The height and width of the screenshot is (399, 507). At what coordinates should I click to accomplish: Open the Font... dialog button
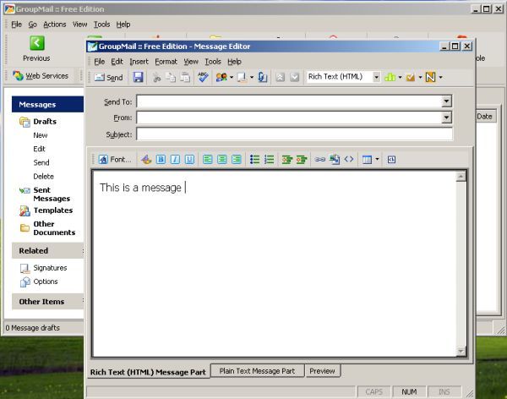pos(115,159)
